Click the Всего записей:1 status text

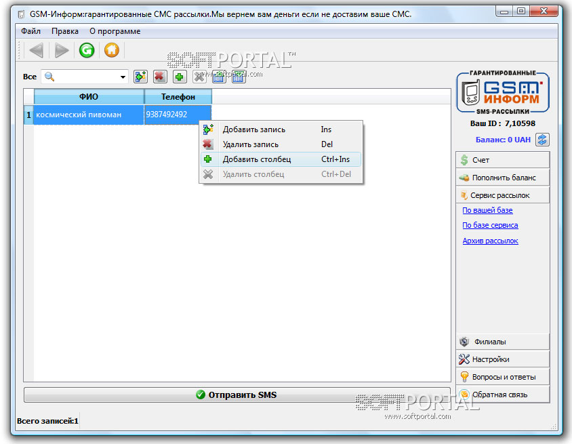(x=47, y=421)
